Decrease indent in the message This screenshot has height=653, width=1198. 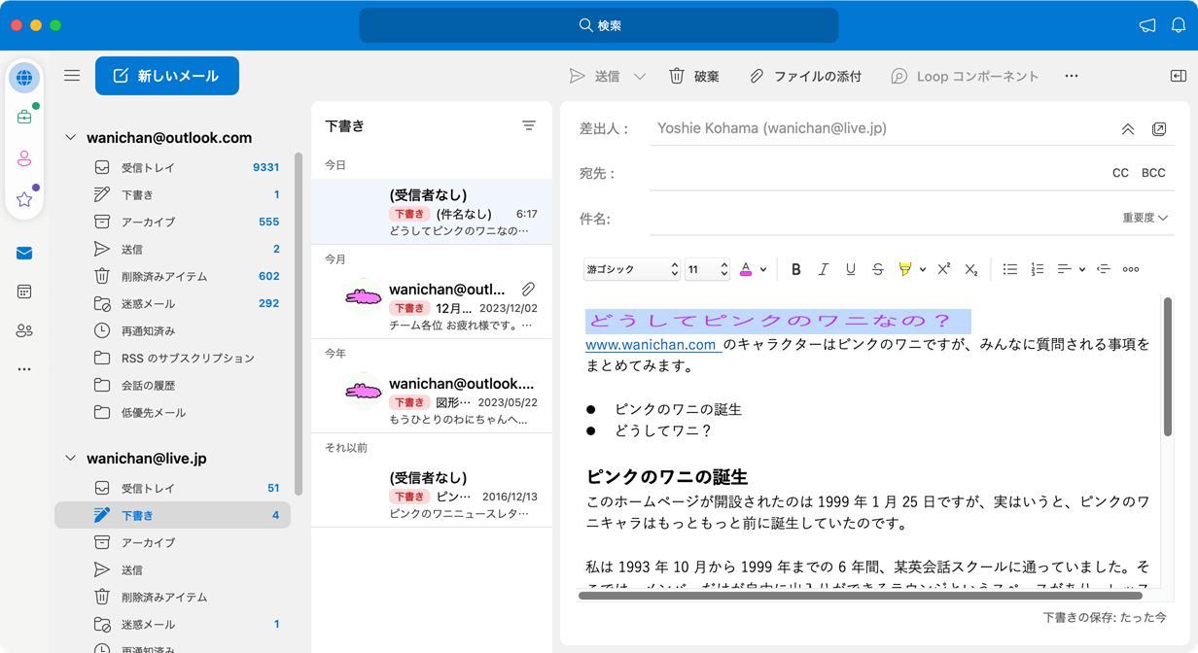[1103, 269]
